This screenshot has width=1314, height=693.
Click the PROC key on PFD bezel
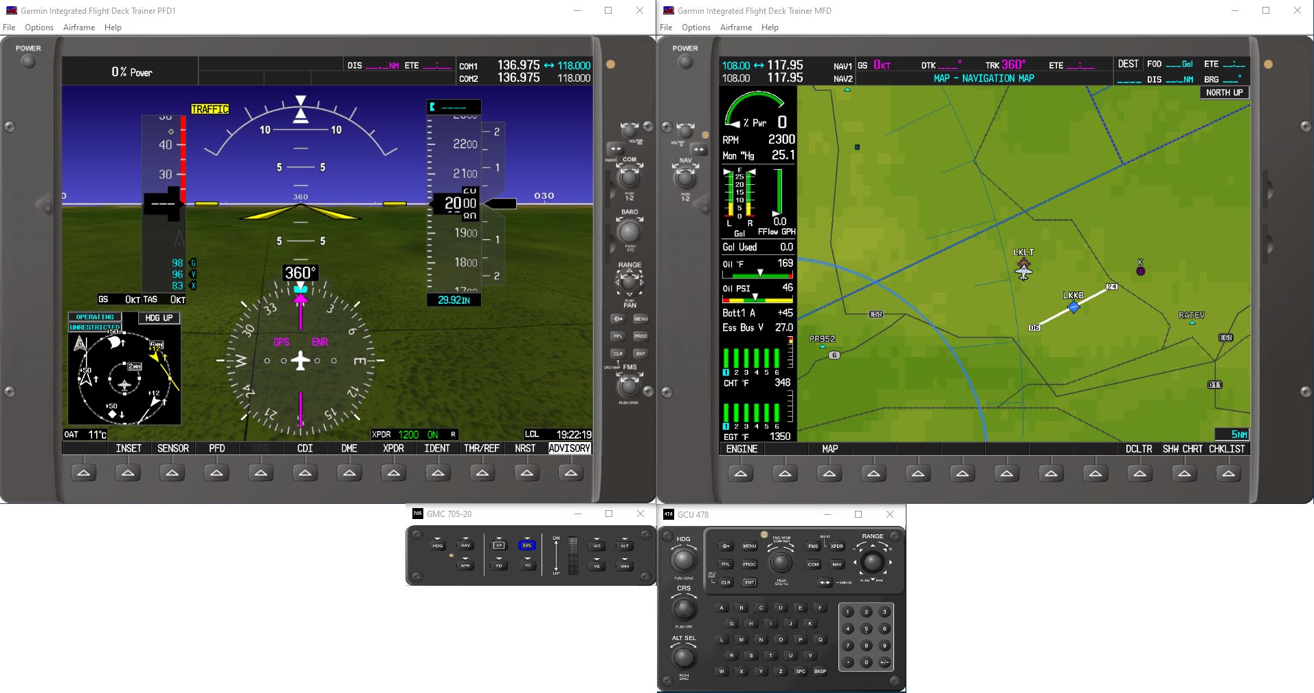point(641,336)
